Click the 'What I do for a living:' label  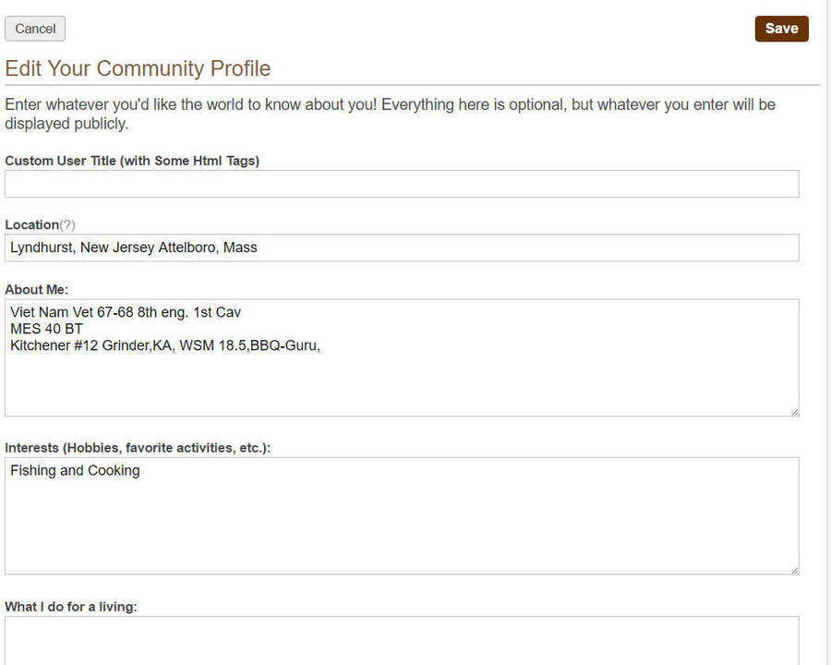(71, 607)
